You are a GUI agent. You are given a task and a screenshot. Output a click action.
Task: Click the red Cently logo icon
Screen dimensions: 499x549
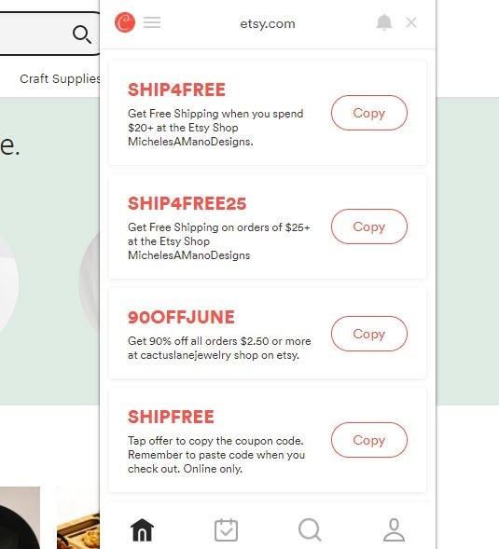125,22
